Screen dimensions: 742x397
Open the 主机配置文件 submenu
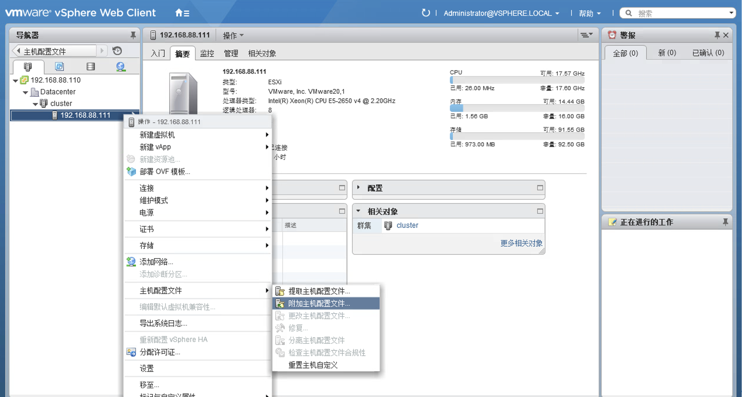198,291
